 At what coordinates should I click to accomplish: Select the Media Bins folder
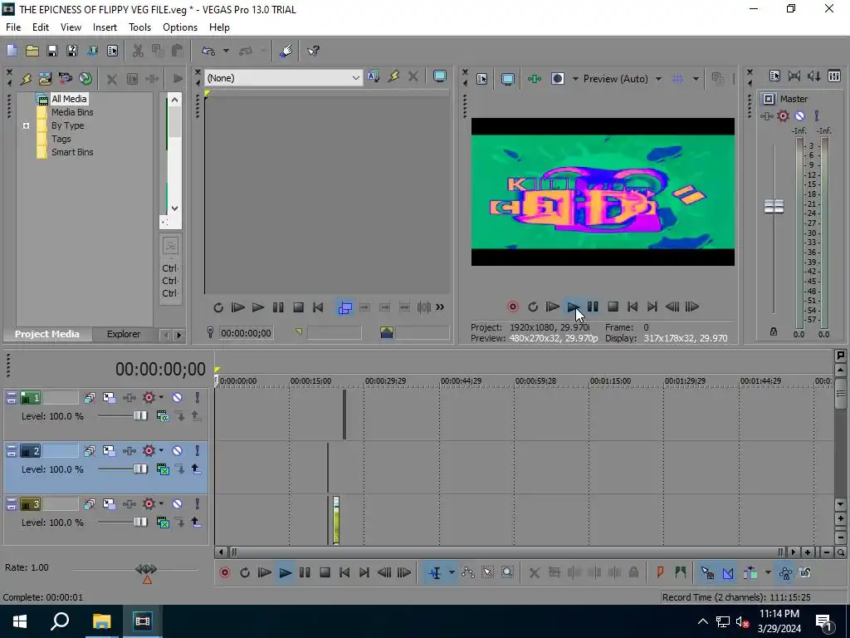tap(72, 112)
